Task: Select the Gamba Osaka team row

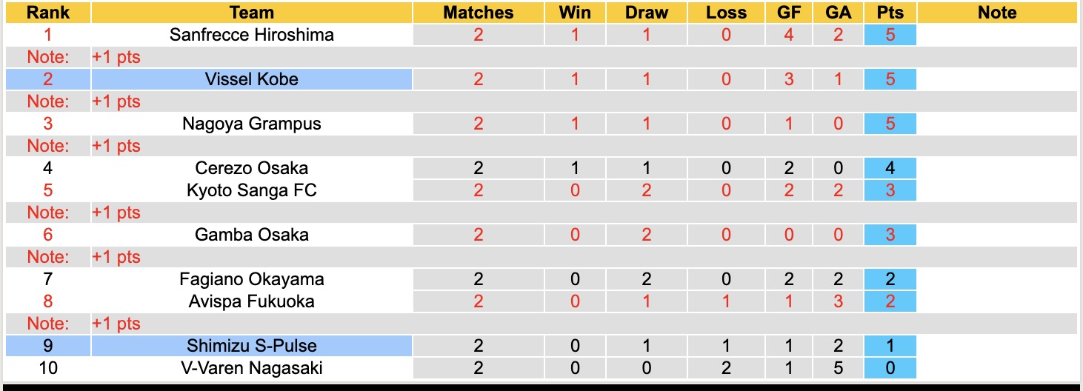Action: click(252, 235)
